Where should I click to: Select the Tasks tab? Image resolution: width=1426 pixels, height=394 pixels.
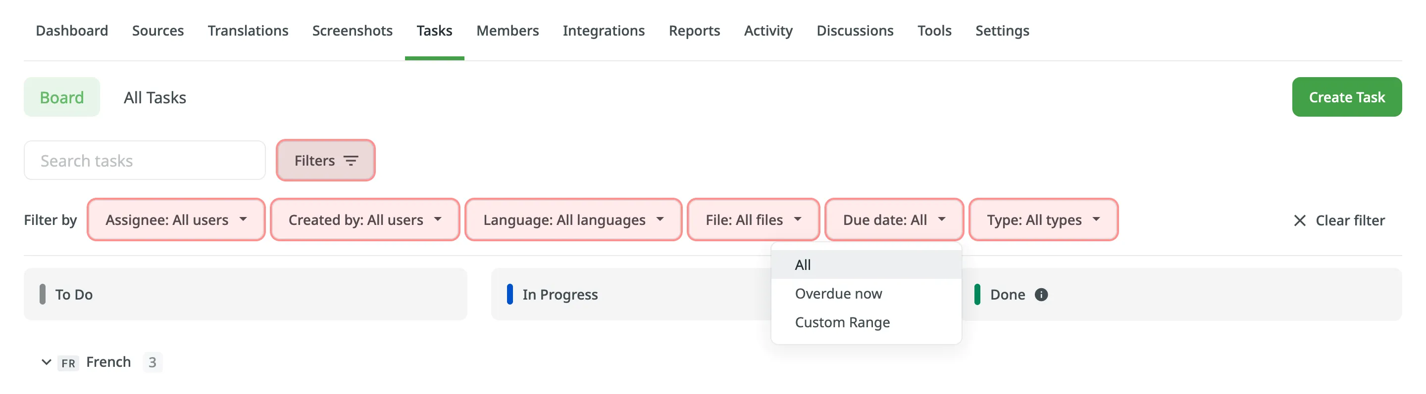coord(435,31)
